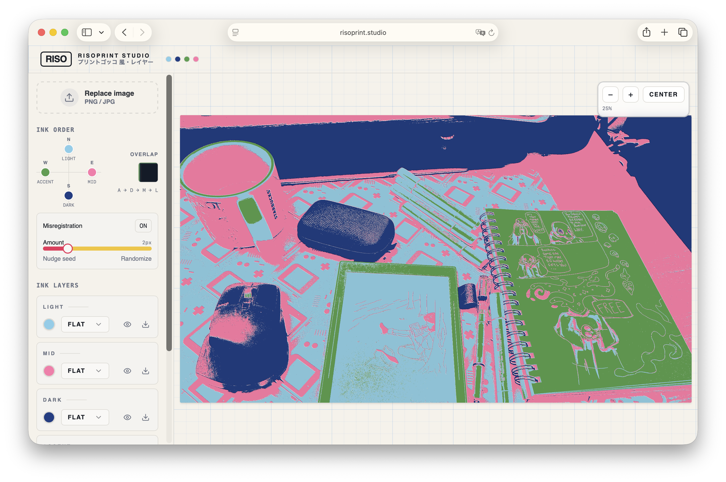
Task: Download the MID ink layer
Action: pyautogui.click(x=146, y=371)
